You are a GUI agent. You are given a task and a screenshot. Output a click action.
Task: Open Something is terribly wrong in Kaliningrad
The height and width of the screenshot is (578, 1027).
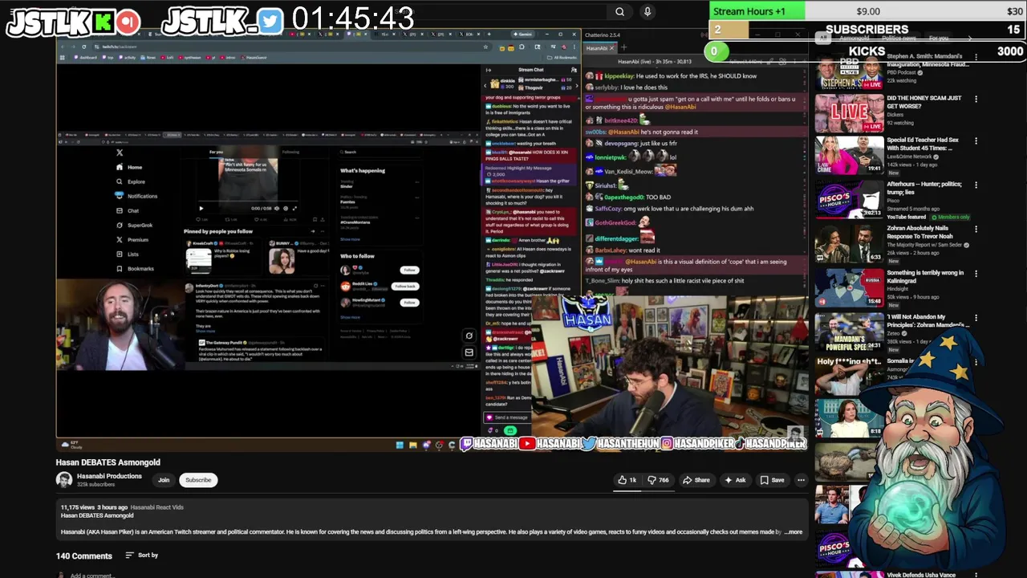pos(925,277)
